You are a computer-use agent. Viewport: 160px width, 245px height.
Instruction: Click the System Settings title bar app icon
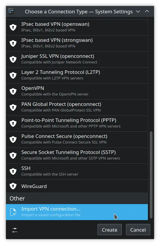11,11
